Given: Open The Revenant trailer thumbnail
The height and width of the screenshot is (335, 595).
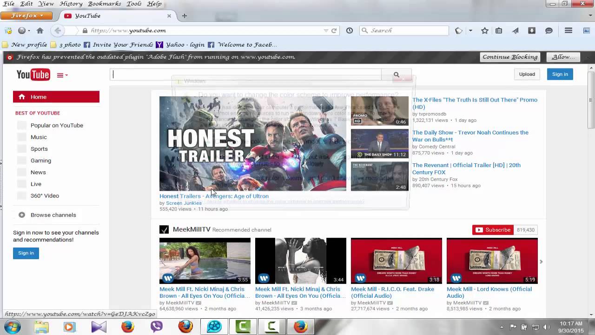Looking at the screenshot, I should click(x=380, y=176).
